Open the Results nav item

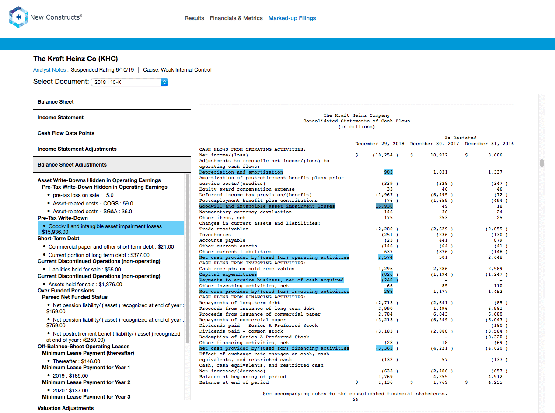[x=194, y=18]
